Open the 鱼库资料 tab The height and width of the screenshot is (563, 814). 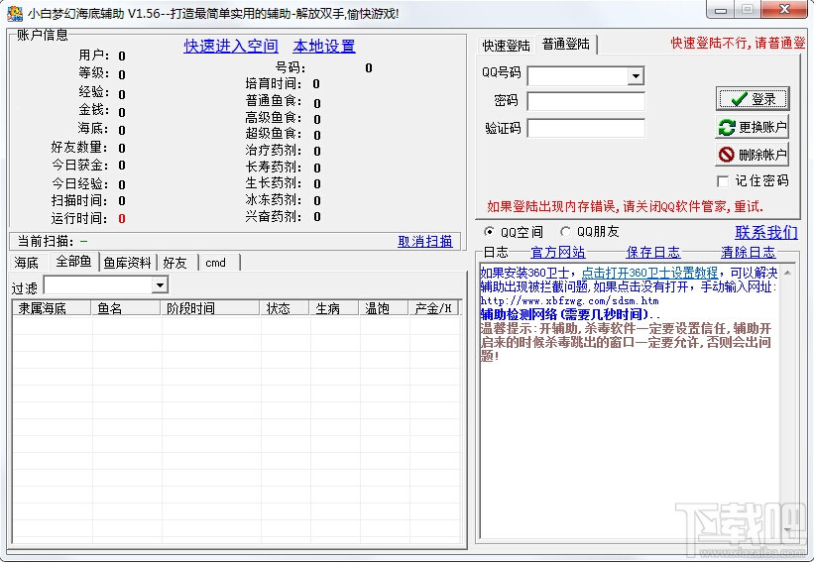pos(128,263)
